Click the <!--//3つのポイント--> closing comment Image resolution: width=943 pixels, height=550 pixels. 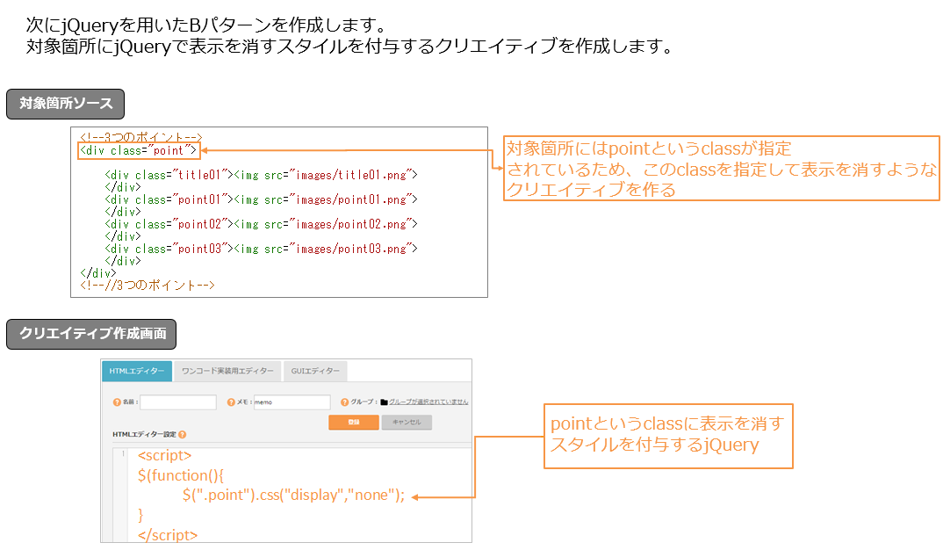tap(148, 286)
